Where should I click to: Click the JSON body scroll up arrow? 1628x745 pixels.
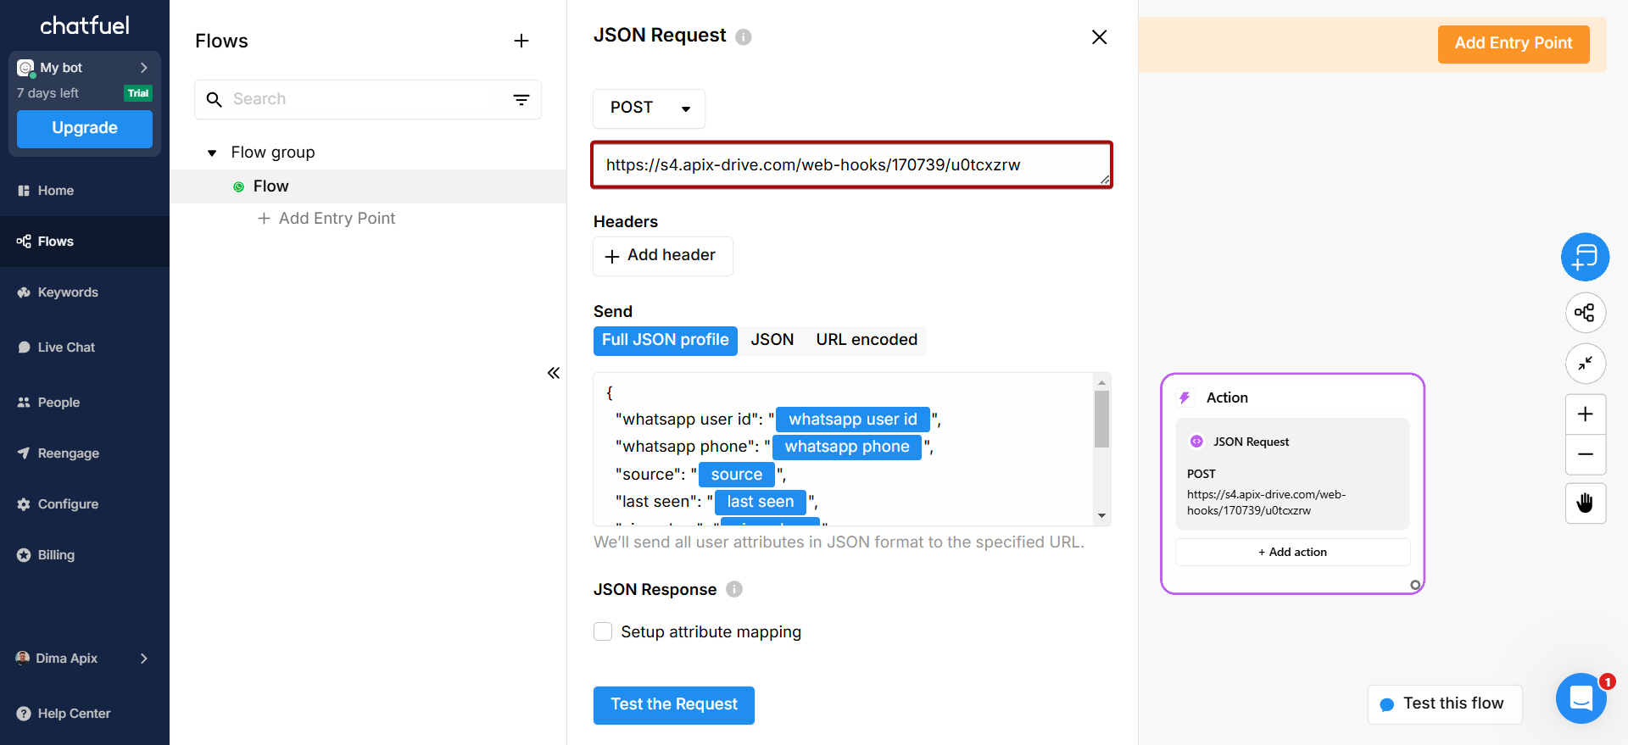pos(1101,382)
